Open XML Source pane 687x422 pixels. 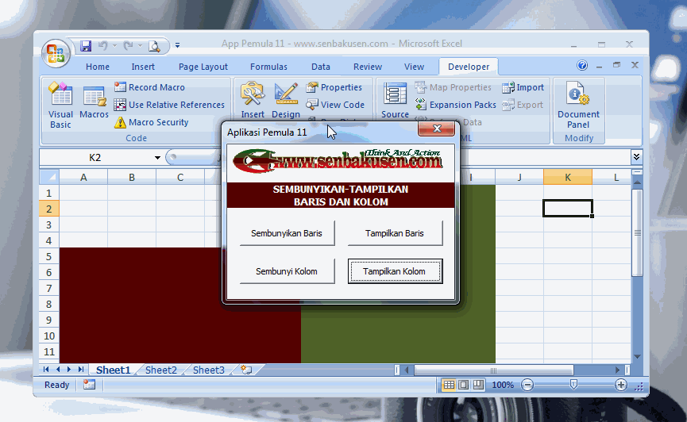coord(395,101)
